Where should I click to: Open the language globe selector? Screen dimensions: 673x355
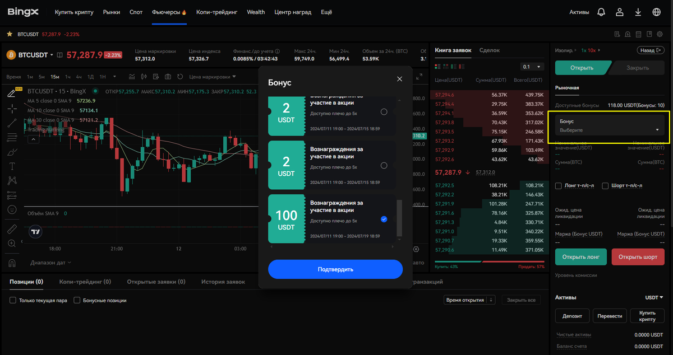tap(656, 12)
